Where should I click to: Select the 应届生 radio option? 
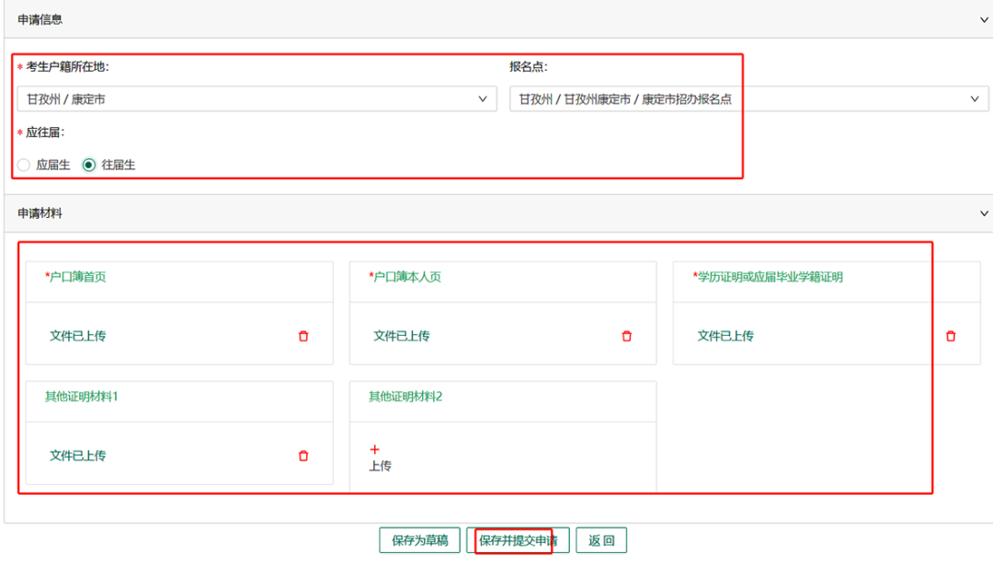(x=24, y=166)
